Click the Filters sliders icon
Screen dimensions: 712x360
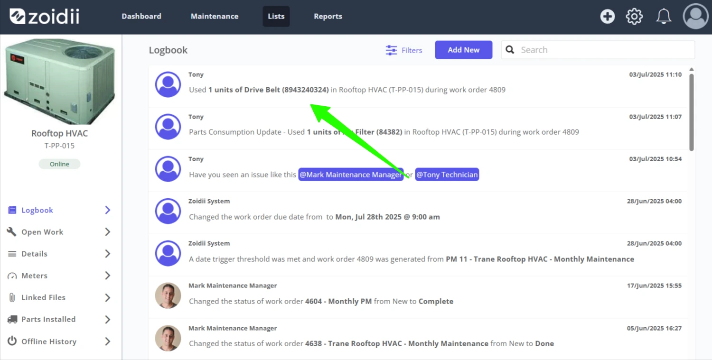391,50
